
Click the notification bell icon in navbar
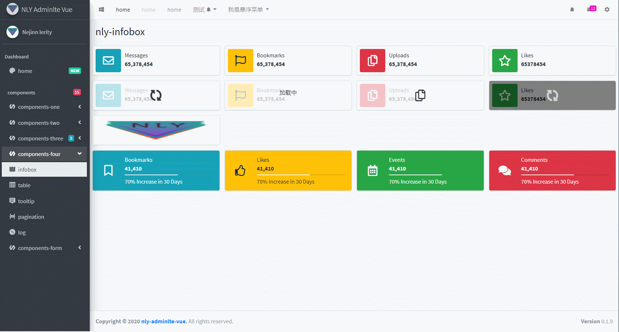tap(572, 10)
